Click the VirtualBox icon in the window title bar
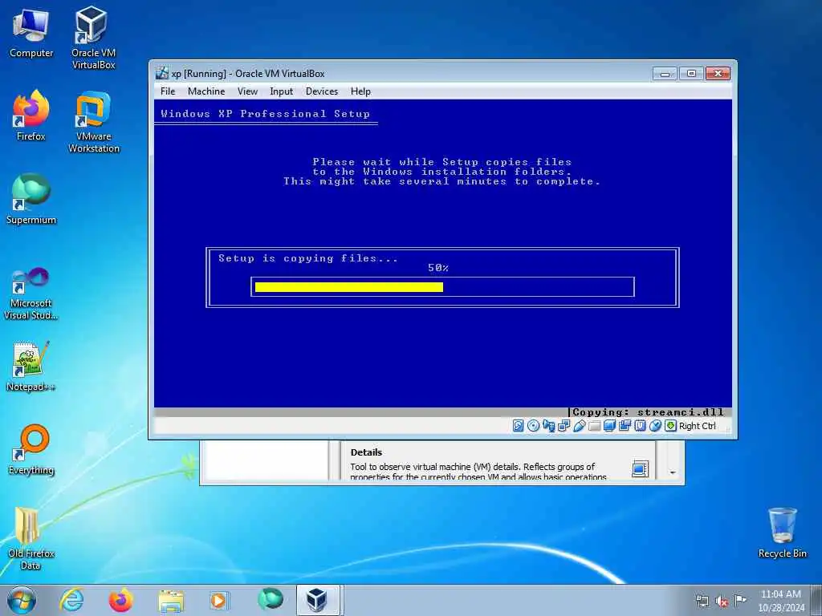Image resolution: width=822 pixels, height=616 pixels. coord(162,73)
